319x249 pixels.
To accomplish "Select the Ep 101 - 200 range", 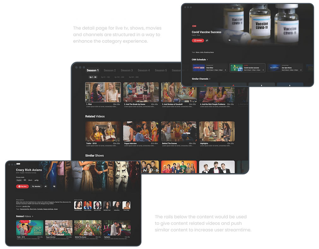I will (x=119, y=77).
